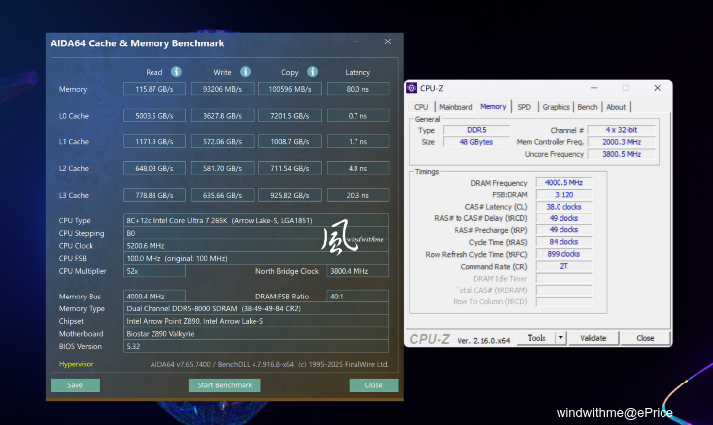Click the L2 Cache Latency value 4.0 ns
The width and height of the screenshot is (713, 425).
(x=357, y=168)
